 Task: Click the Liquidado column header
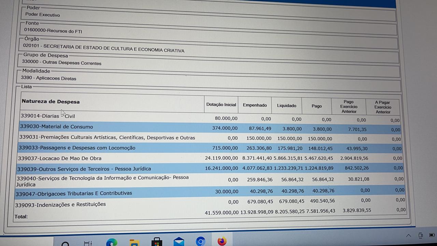(x=286, y=106)
